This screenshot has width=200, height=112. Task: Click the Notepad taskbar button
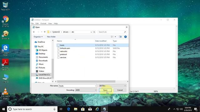click(104, 109)
